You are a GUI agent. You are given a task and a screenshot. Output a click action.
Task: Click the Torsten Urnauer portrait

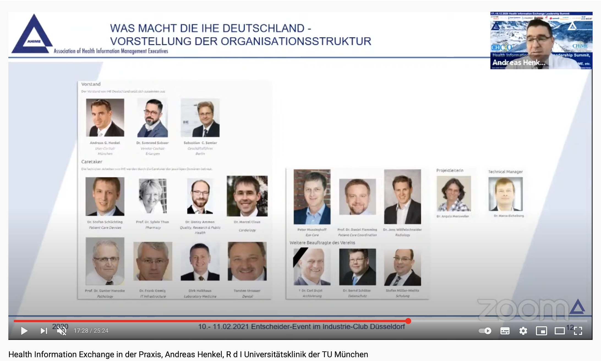pos(247,261)
